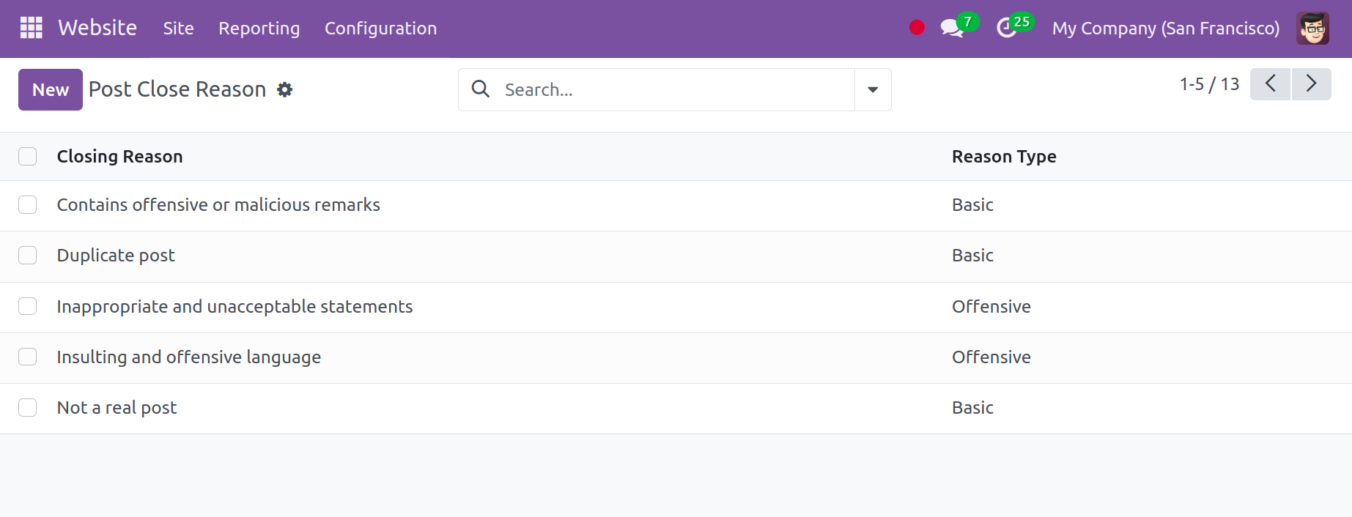Expand the search filter options dropdown
Screen dimensions: 1352x517
(x=873, y=89)
